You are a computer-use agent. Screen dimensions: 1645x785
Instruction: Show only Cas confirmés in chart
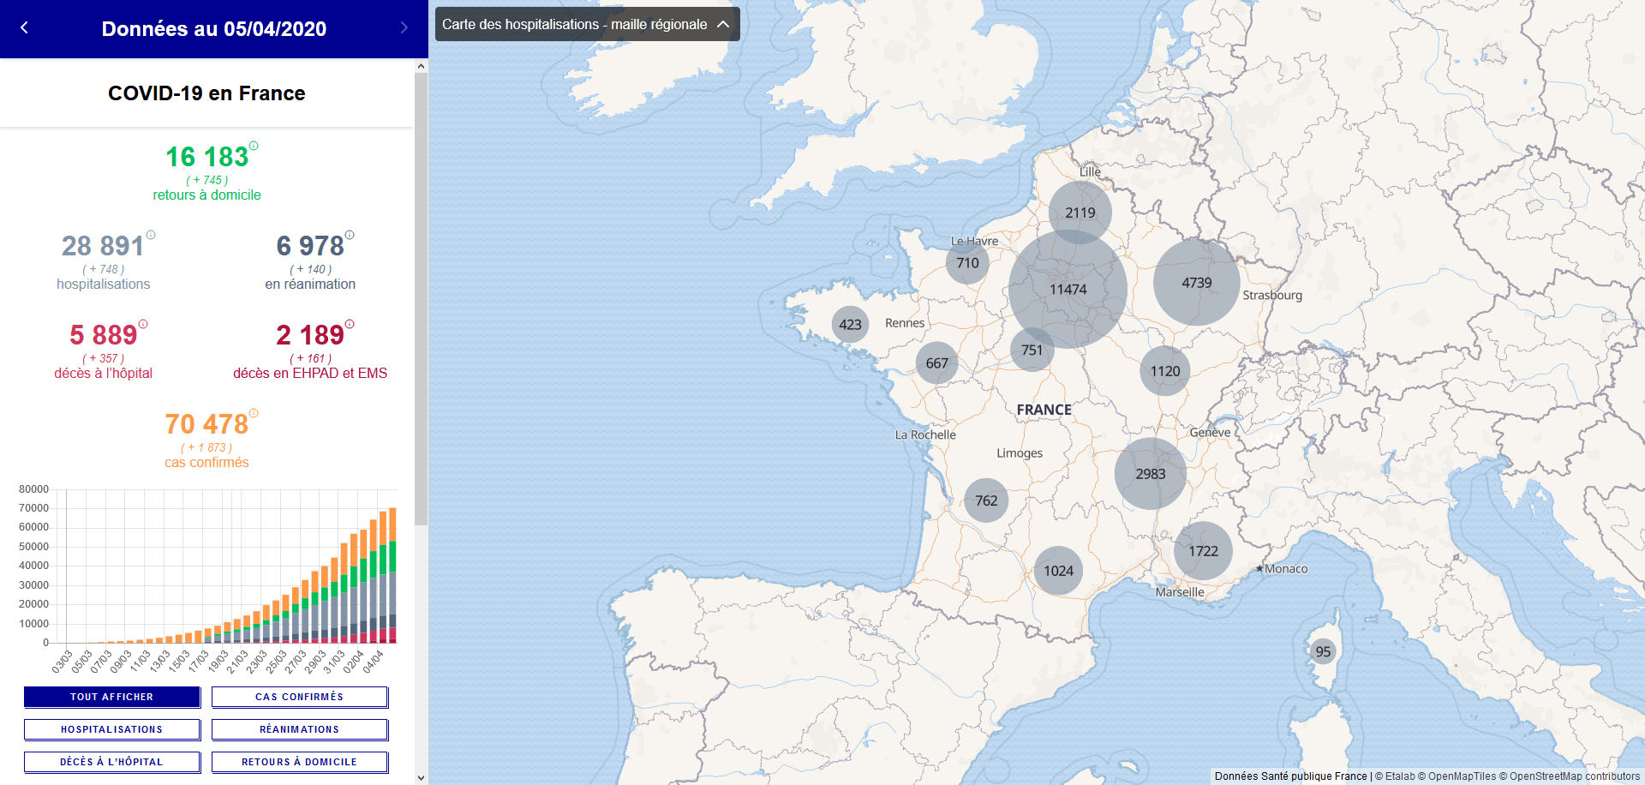(300, 697)
